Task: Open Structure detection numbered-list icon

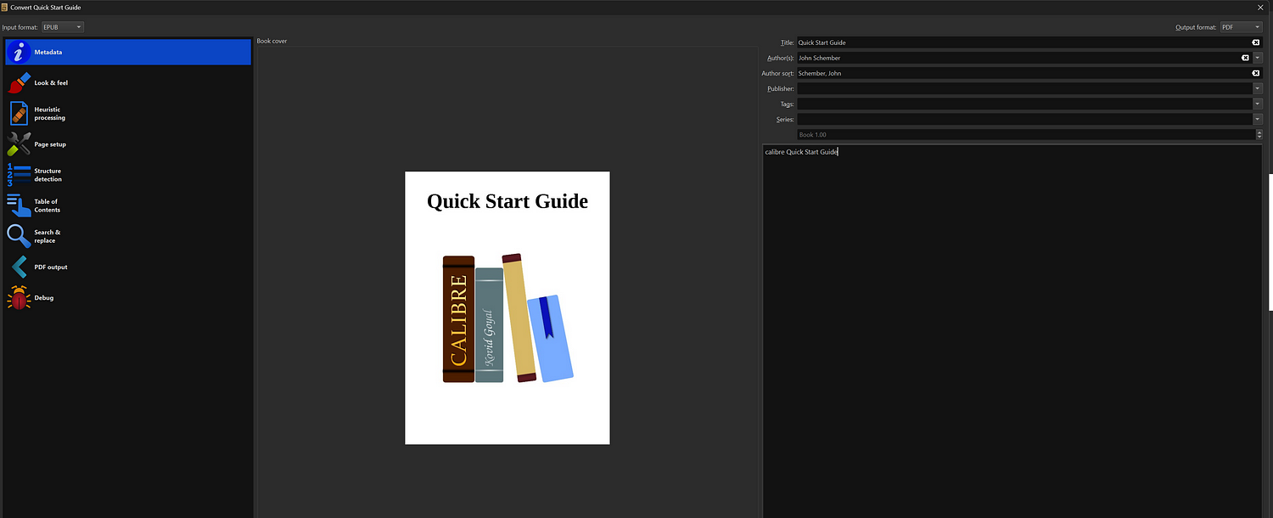Action: click(x=19, y=175)
